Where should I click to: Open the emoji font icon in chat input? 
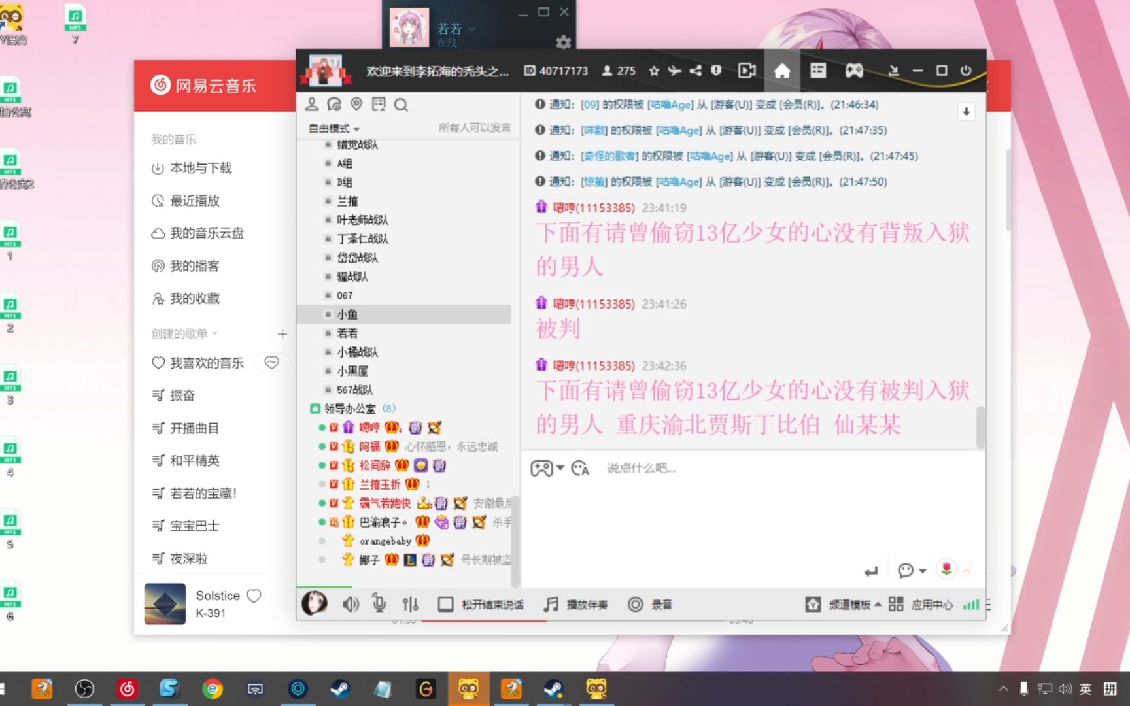pos(580,468)
